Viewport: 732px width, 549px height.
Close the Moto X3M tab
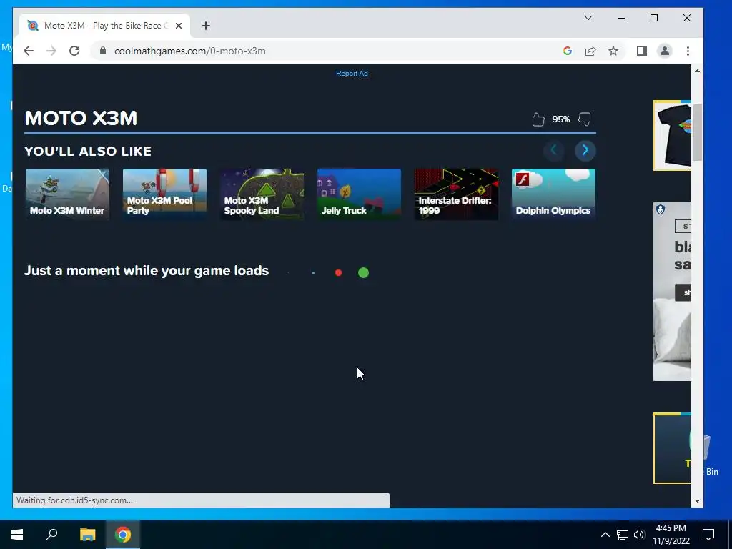point(178,26)
